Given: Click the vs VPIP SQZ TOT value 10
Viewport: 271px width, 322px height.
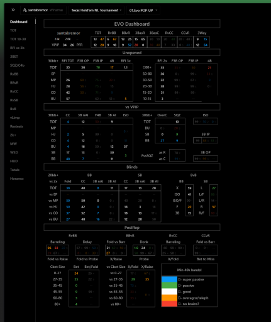Looking at the screenshot, I should point(177,121).
